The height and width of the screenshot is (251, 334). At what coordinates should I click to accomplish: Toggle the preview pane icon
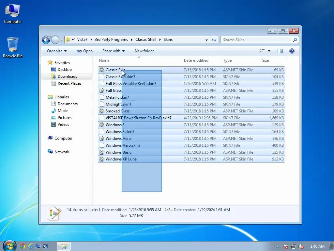click(x=280, y=51)
